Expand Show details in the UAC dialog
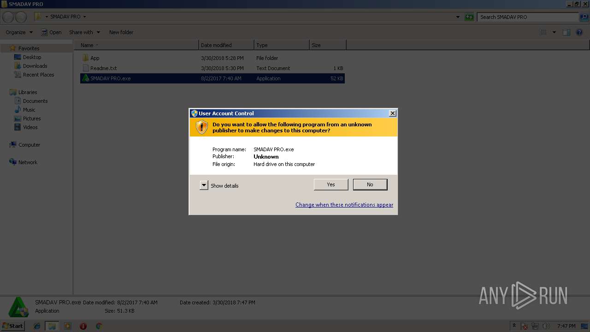Image resolution: width=590 pixels, height=332 pixels. 204,185
